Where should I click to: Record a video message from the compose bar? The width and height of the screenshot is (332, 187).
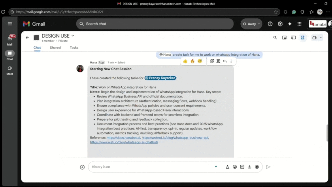click(x=257, y=167)
